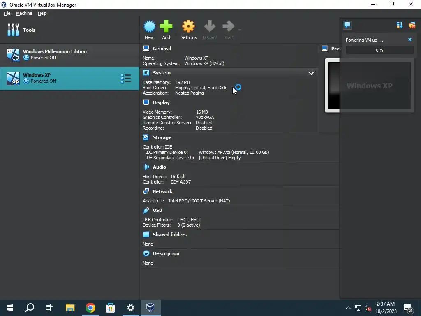This screenshot has width=421, height=316.
Task: Click the 192 MB base memory value
Action: tap(183, 82)
